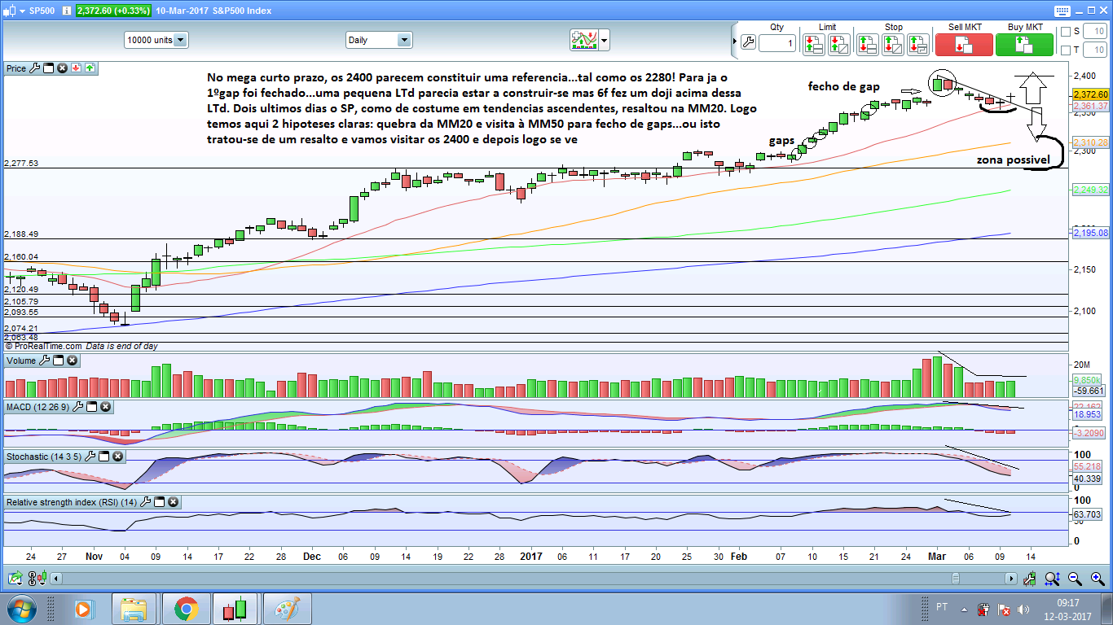Viewport: 1113px width, 625px height.
Task: Click third Stop order icon
Action: 919,44
